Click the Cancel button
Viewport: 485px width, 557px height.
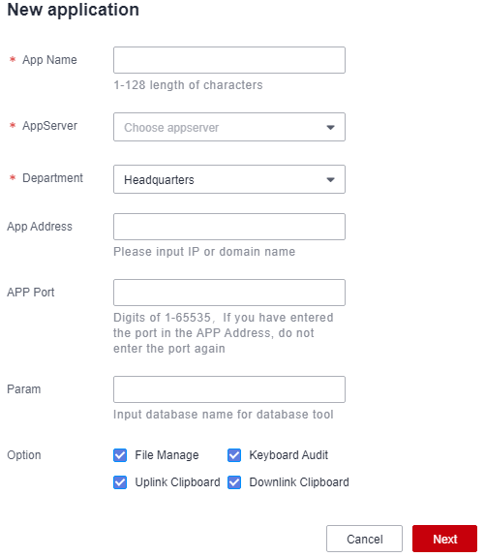click(364, 539)
